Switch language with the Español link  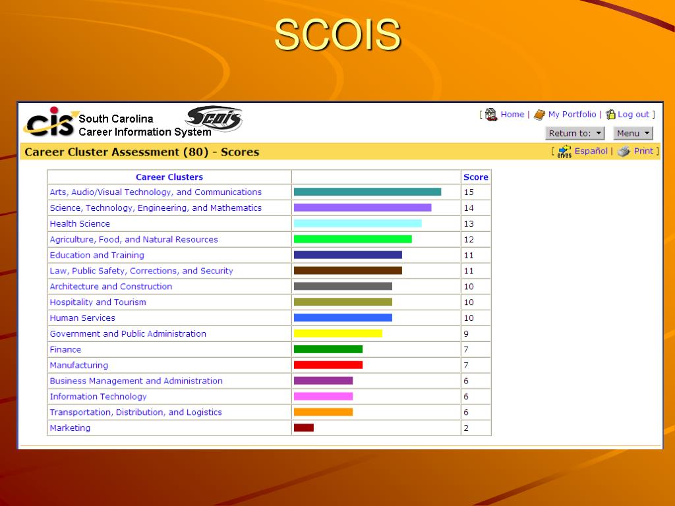[591, 151]
